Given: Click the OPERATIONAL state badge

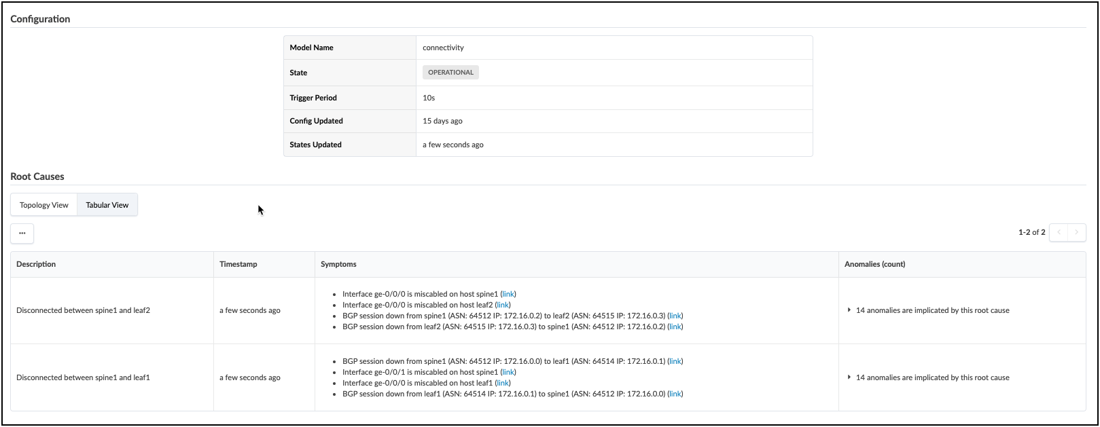Looking at the screenshot, I should [x=450, y=73].
